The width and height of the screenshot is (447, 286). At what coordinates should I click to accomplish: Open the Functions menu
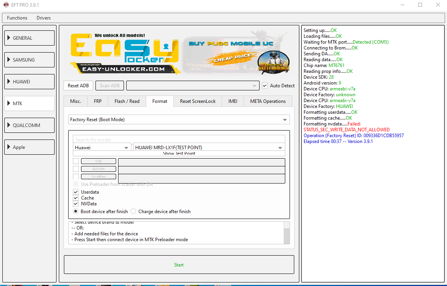[17, 18]
